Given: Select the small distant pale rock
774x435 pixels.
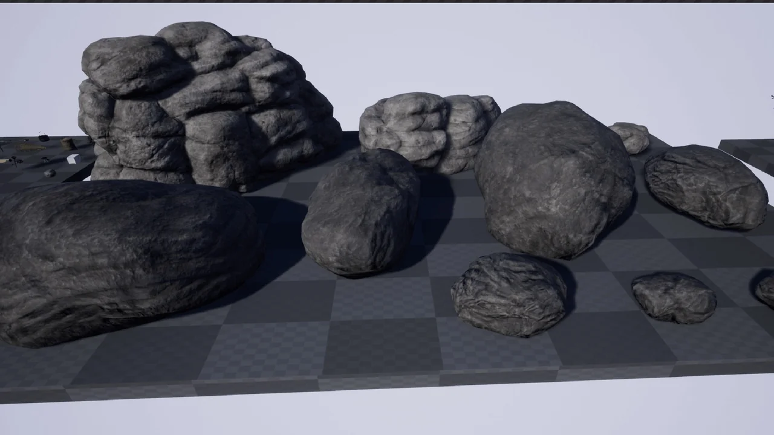Looking at the screenshot, I should click(x=631, y=137).
